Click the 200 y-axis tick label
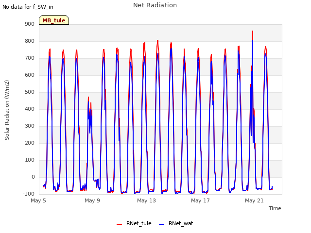 click(30, 143)
